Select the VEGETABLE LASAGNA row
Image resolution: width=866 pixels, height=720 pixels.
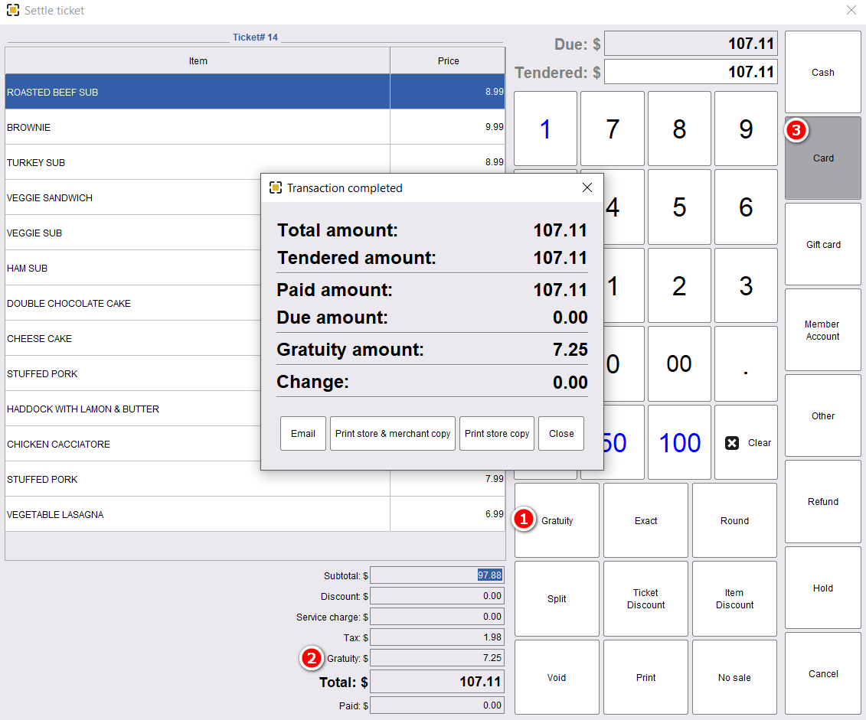pyautogui.click(x=255, y=514)
